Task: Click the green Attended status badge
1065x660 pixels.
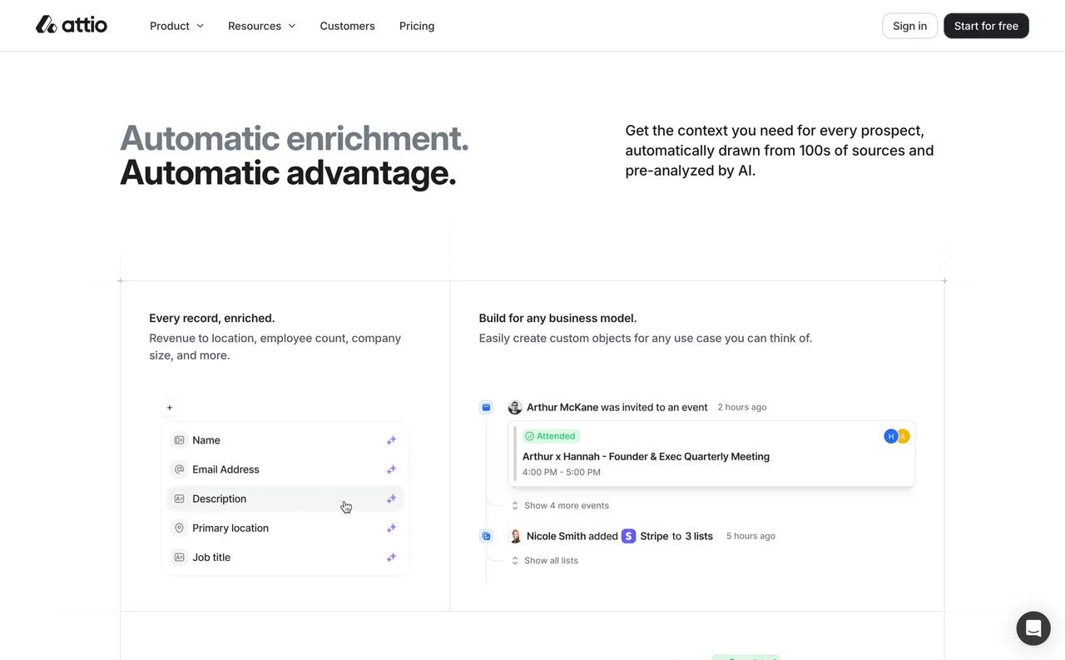Action: pyautogui.click(x=550, y=435)
